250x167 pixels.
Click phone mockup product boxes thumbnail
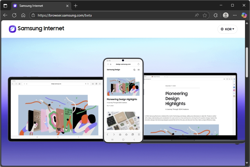pyautogui.click(x=123, y=121)
